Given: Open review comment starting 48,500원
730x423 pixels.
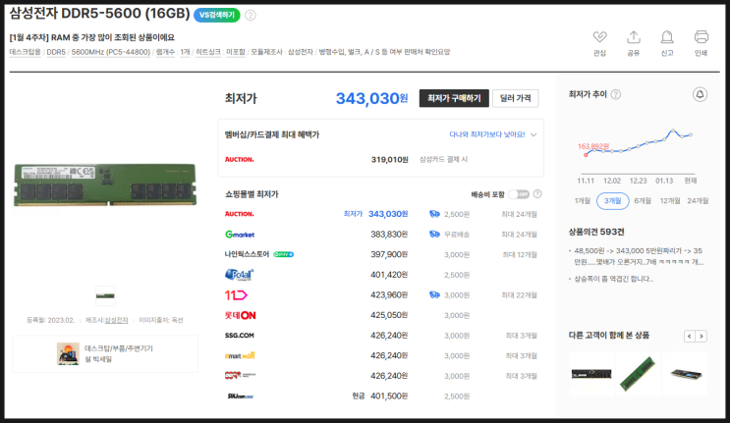Looking at the screenshot, I should coord(639,256).
